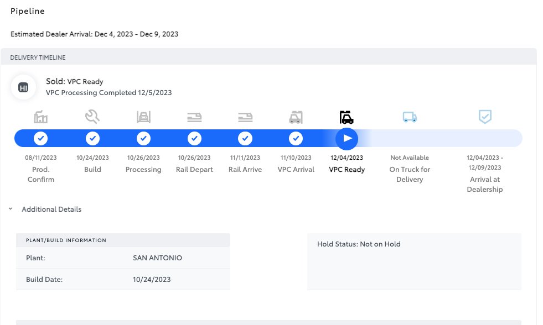Click the On Truck for Delivery truck icon
This screenshot has width=543, height=325.
(x=410, y=117)
